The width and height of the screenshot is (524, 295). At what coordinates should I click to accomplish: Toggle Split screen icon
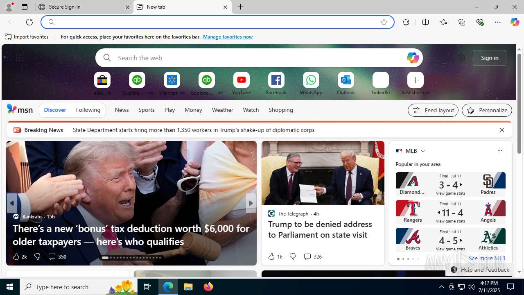tap(425, 22)
